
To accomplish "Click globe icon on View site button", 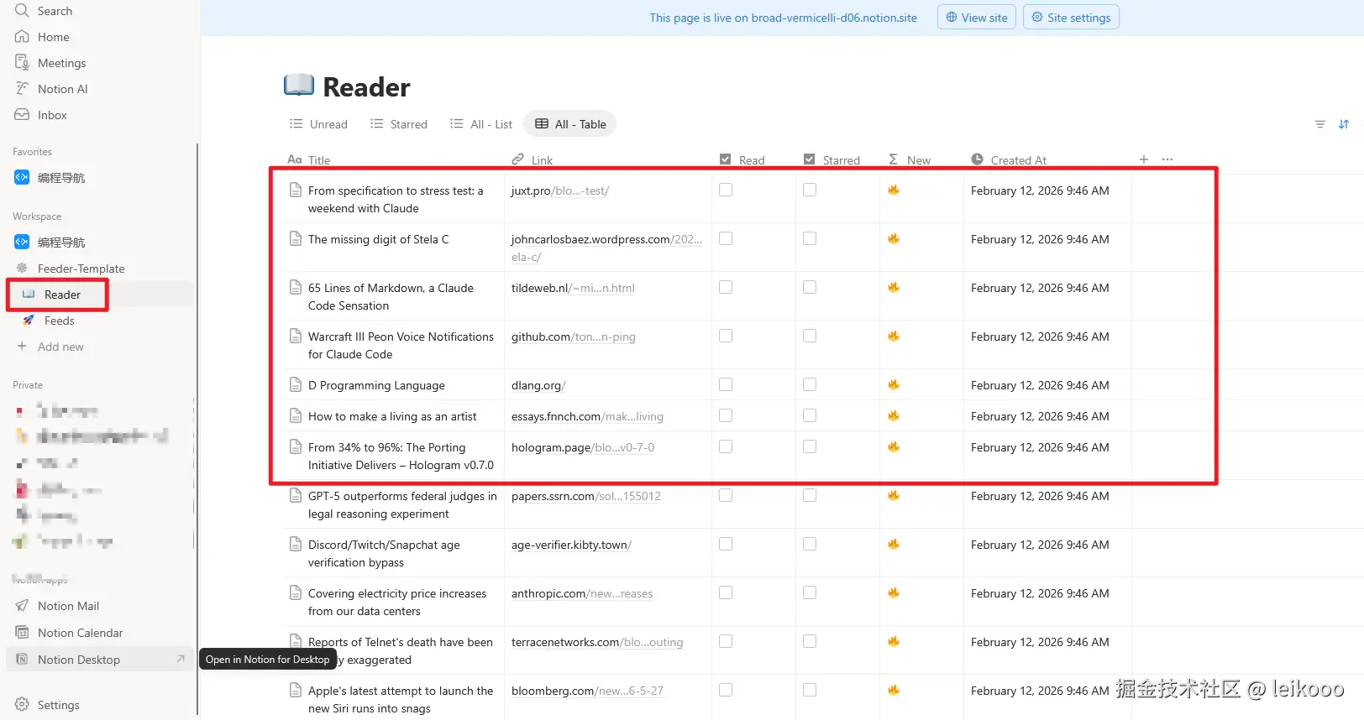I will 952,18.
